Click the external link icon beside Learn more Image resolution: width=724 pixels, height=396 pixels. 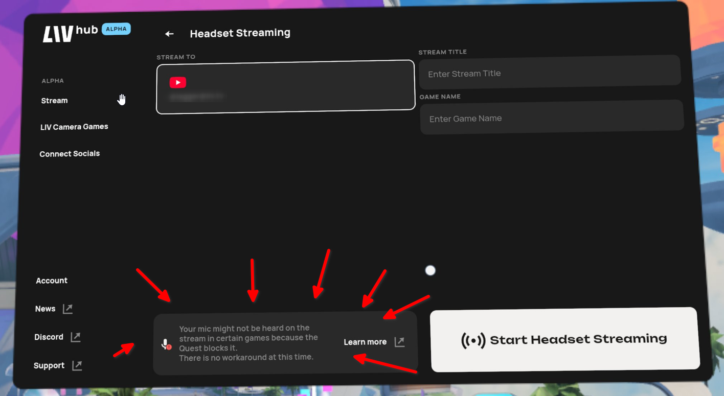coord(400,342)
